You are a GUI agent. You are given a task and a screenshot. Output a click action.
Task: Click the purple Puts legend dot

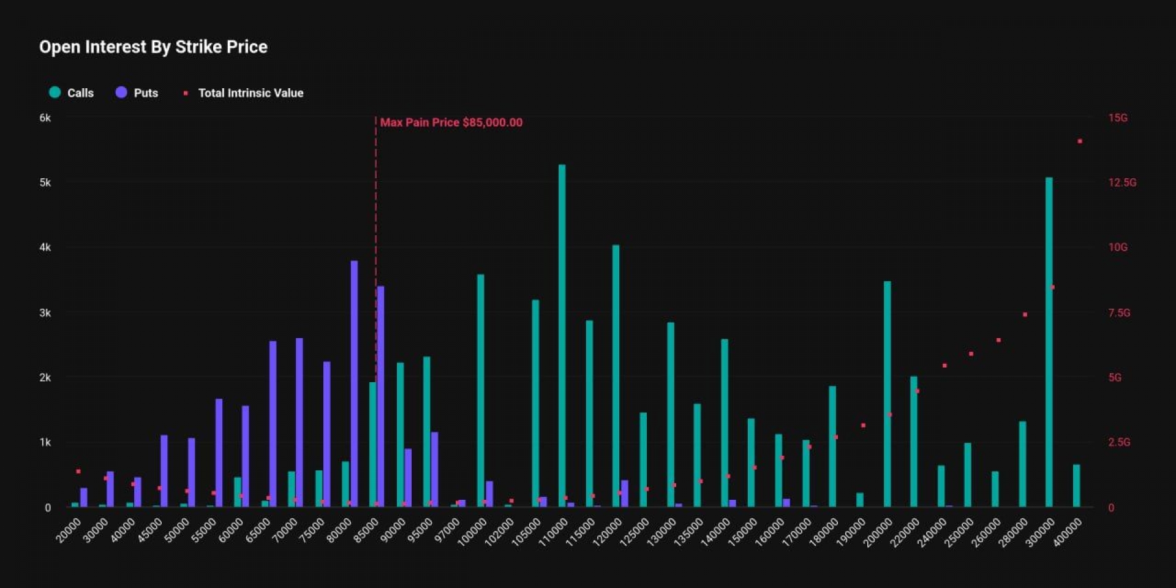121,92
